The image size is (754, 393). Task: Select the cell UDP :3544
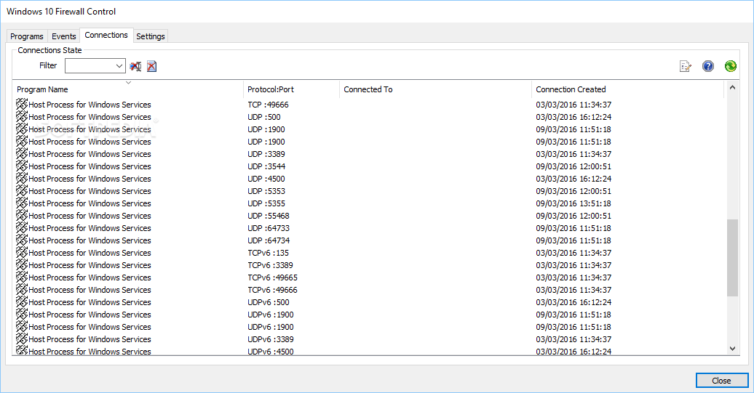(266, 166)
